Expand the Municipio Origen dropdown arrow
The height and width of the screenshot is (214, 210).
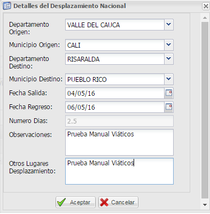click(x=169, y=45)
